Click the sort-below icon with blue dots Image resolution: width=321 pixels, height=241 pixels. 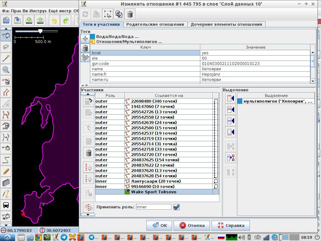89,178
